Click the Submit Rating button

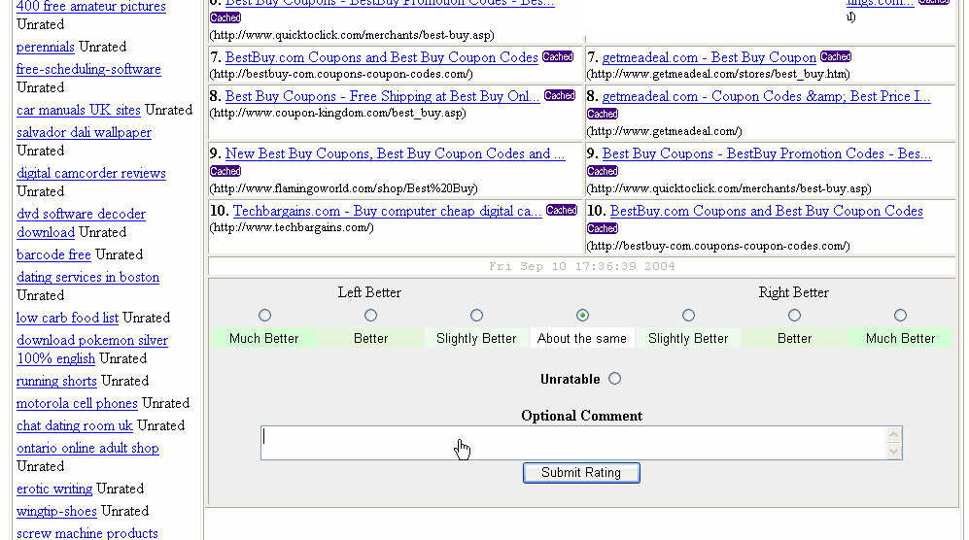point(581,473)
